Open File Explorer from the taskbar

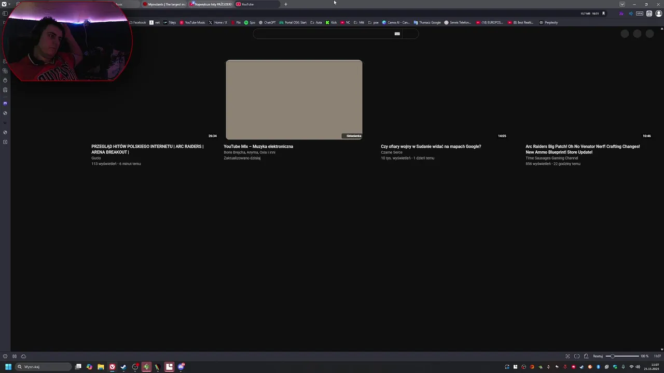pos(101,367)
